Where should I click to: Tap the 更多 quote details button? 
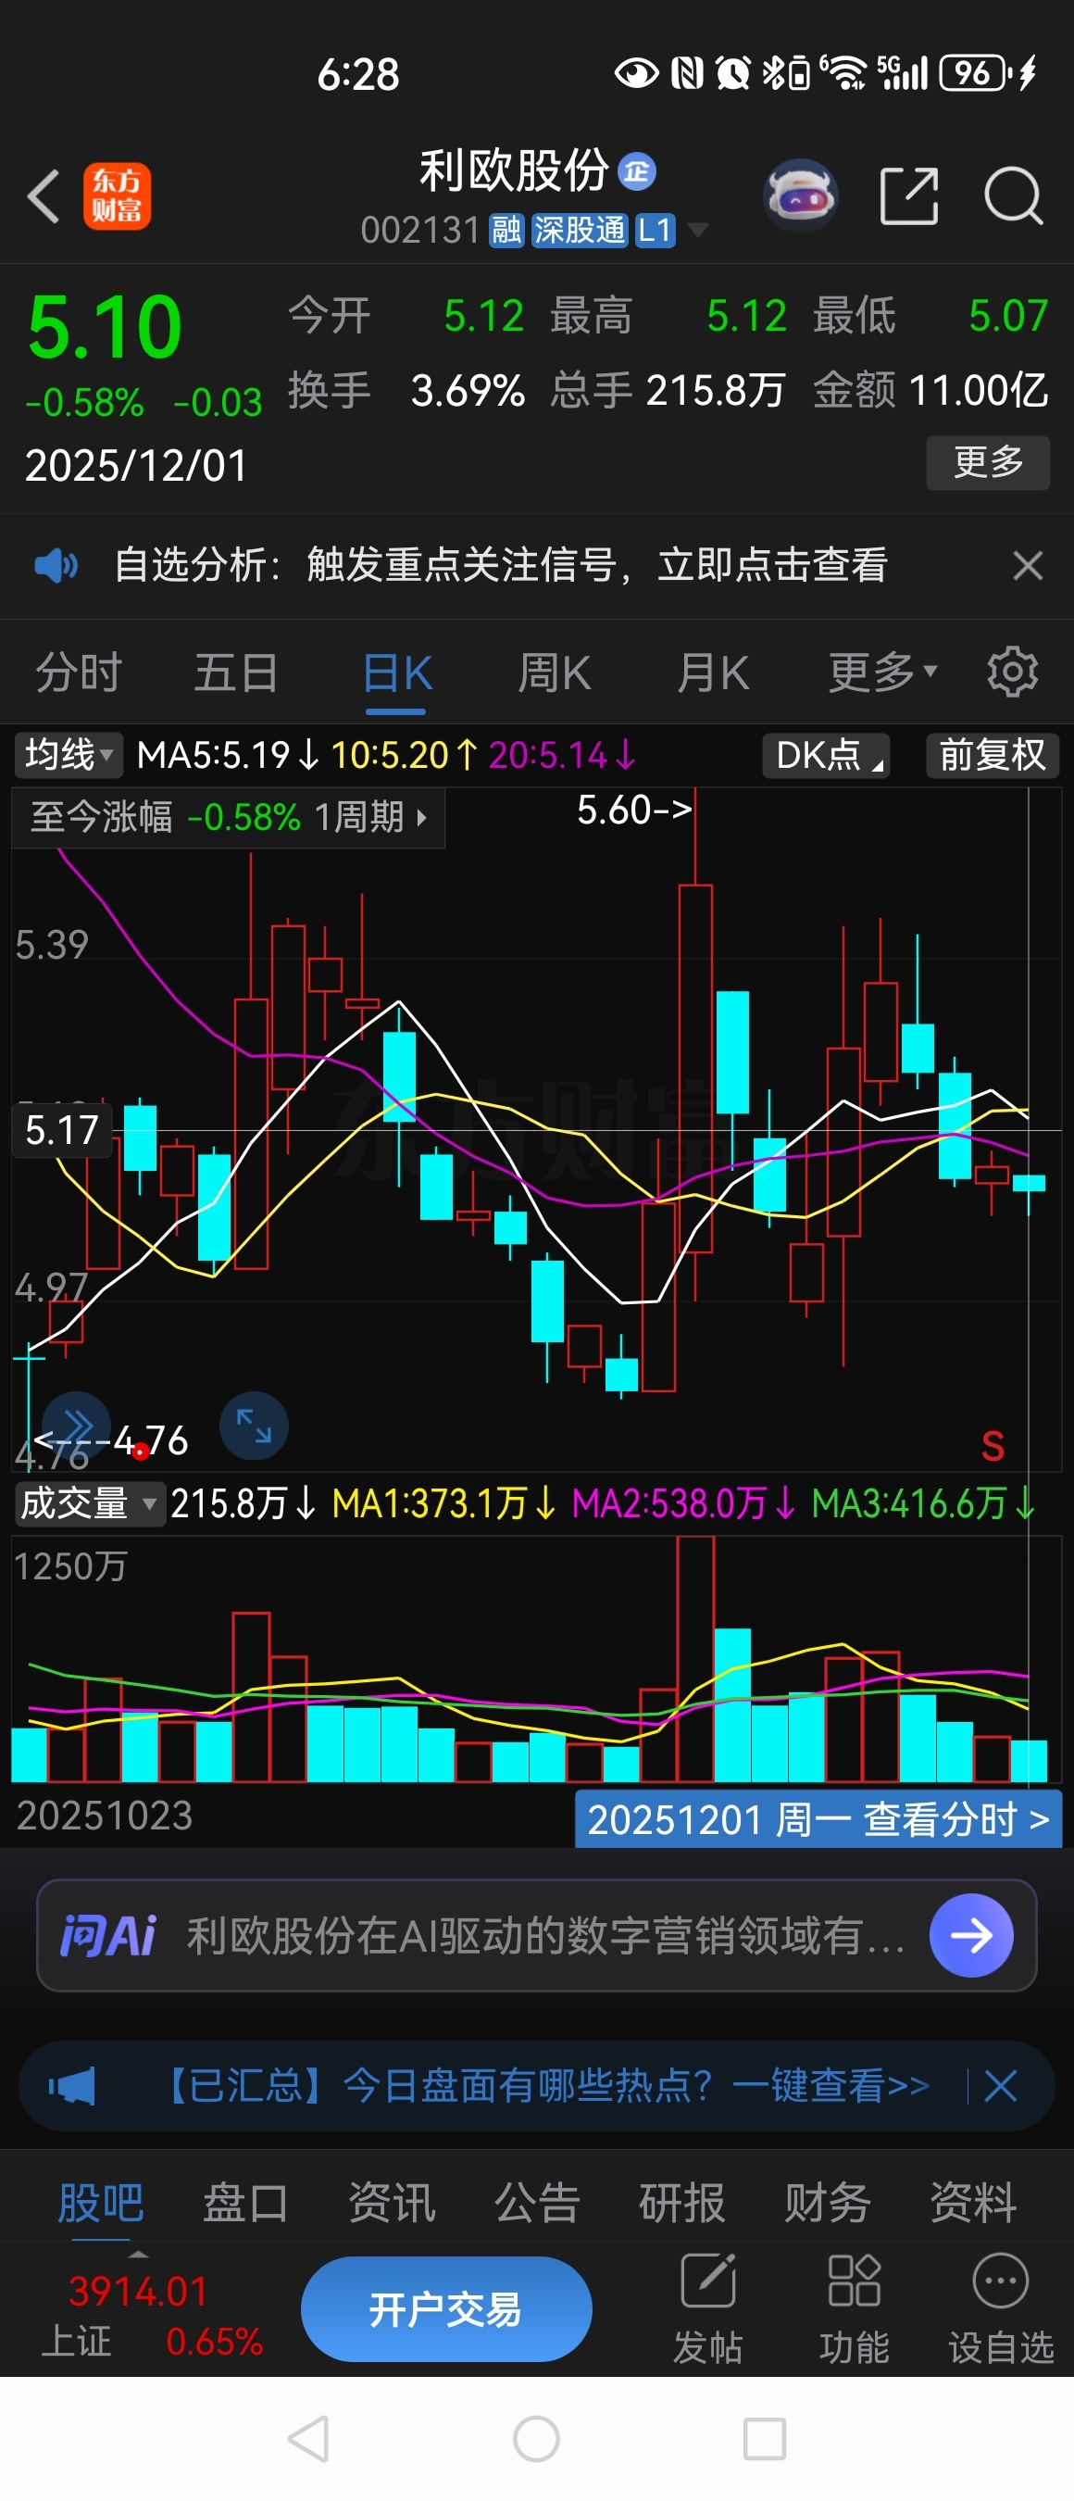[x=988, y=462]
